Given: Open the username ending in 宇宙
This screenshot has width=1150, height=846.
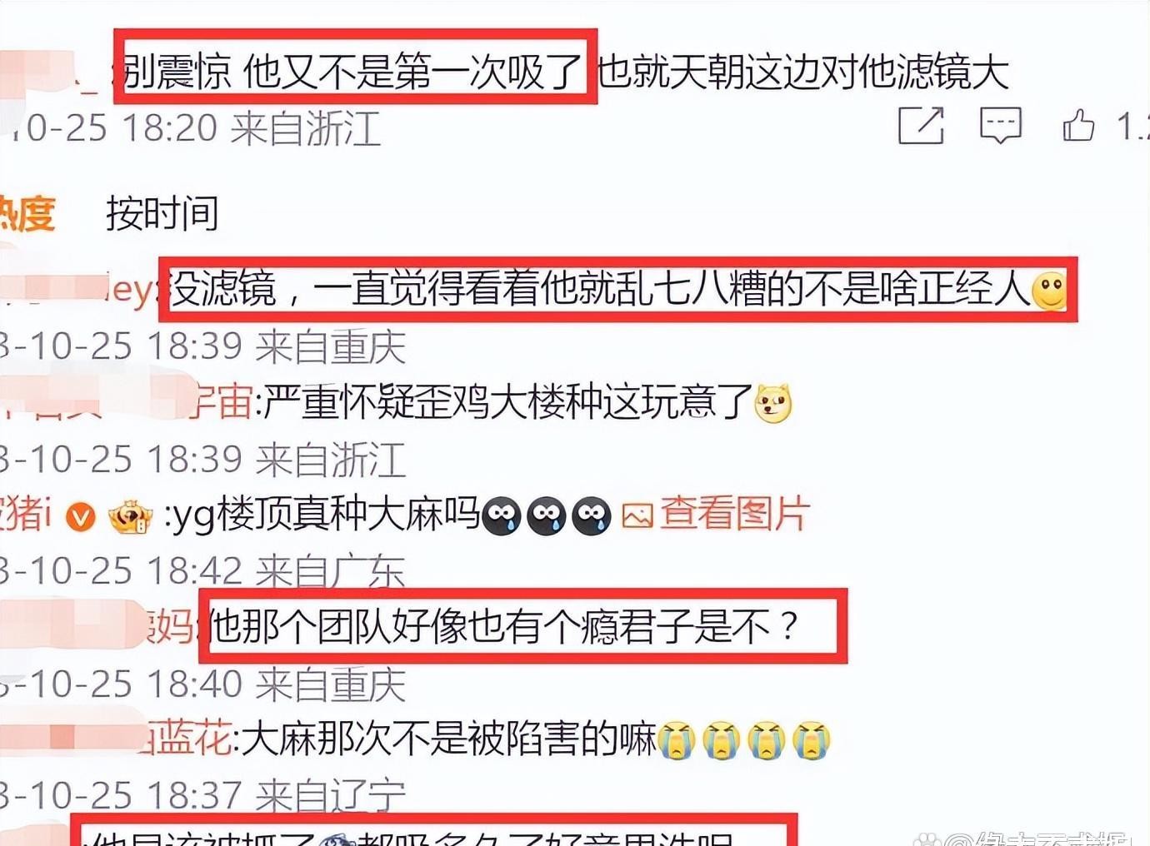Looking at the screenshot, I should click(220, 402).
